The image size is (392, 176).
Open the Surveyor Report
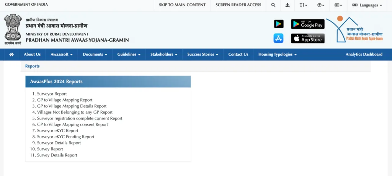point(52,94)
